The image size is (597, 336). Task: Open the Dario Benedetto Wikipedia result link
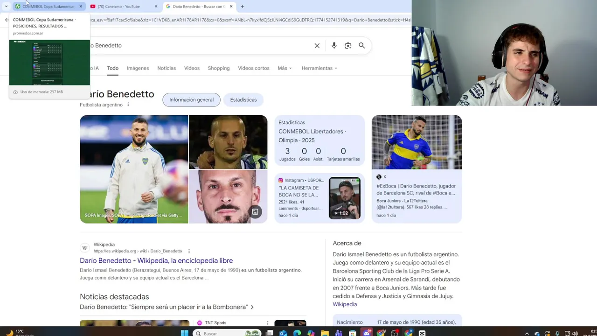(x=156, y=260)
